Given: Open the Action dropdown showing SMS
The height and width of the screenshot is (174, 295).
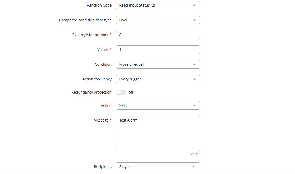Looking at the screenshot, I should pos(158,105).
